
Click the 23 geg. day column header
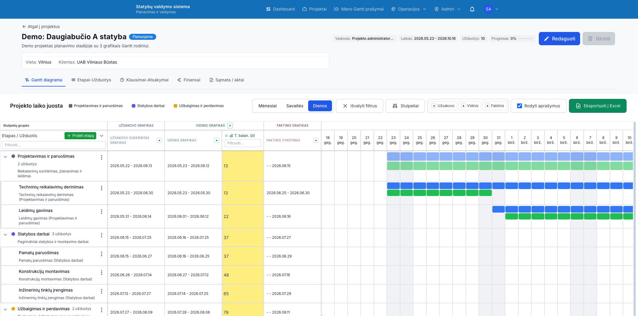393,140
